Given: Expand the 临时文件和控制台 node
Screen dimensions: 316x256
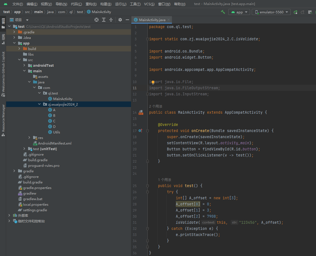Looking at the screenshot, I should pos(9,221).
